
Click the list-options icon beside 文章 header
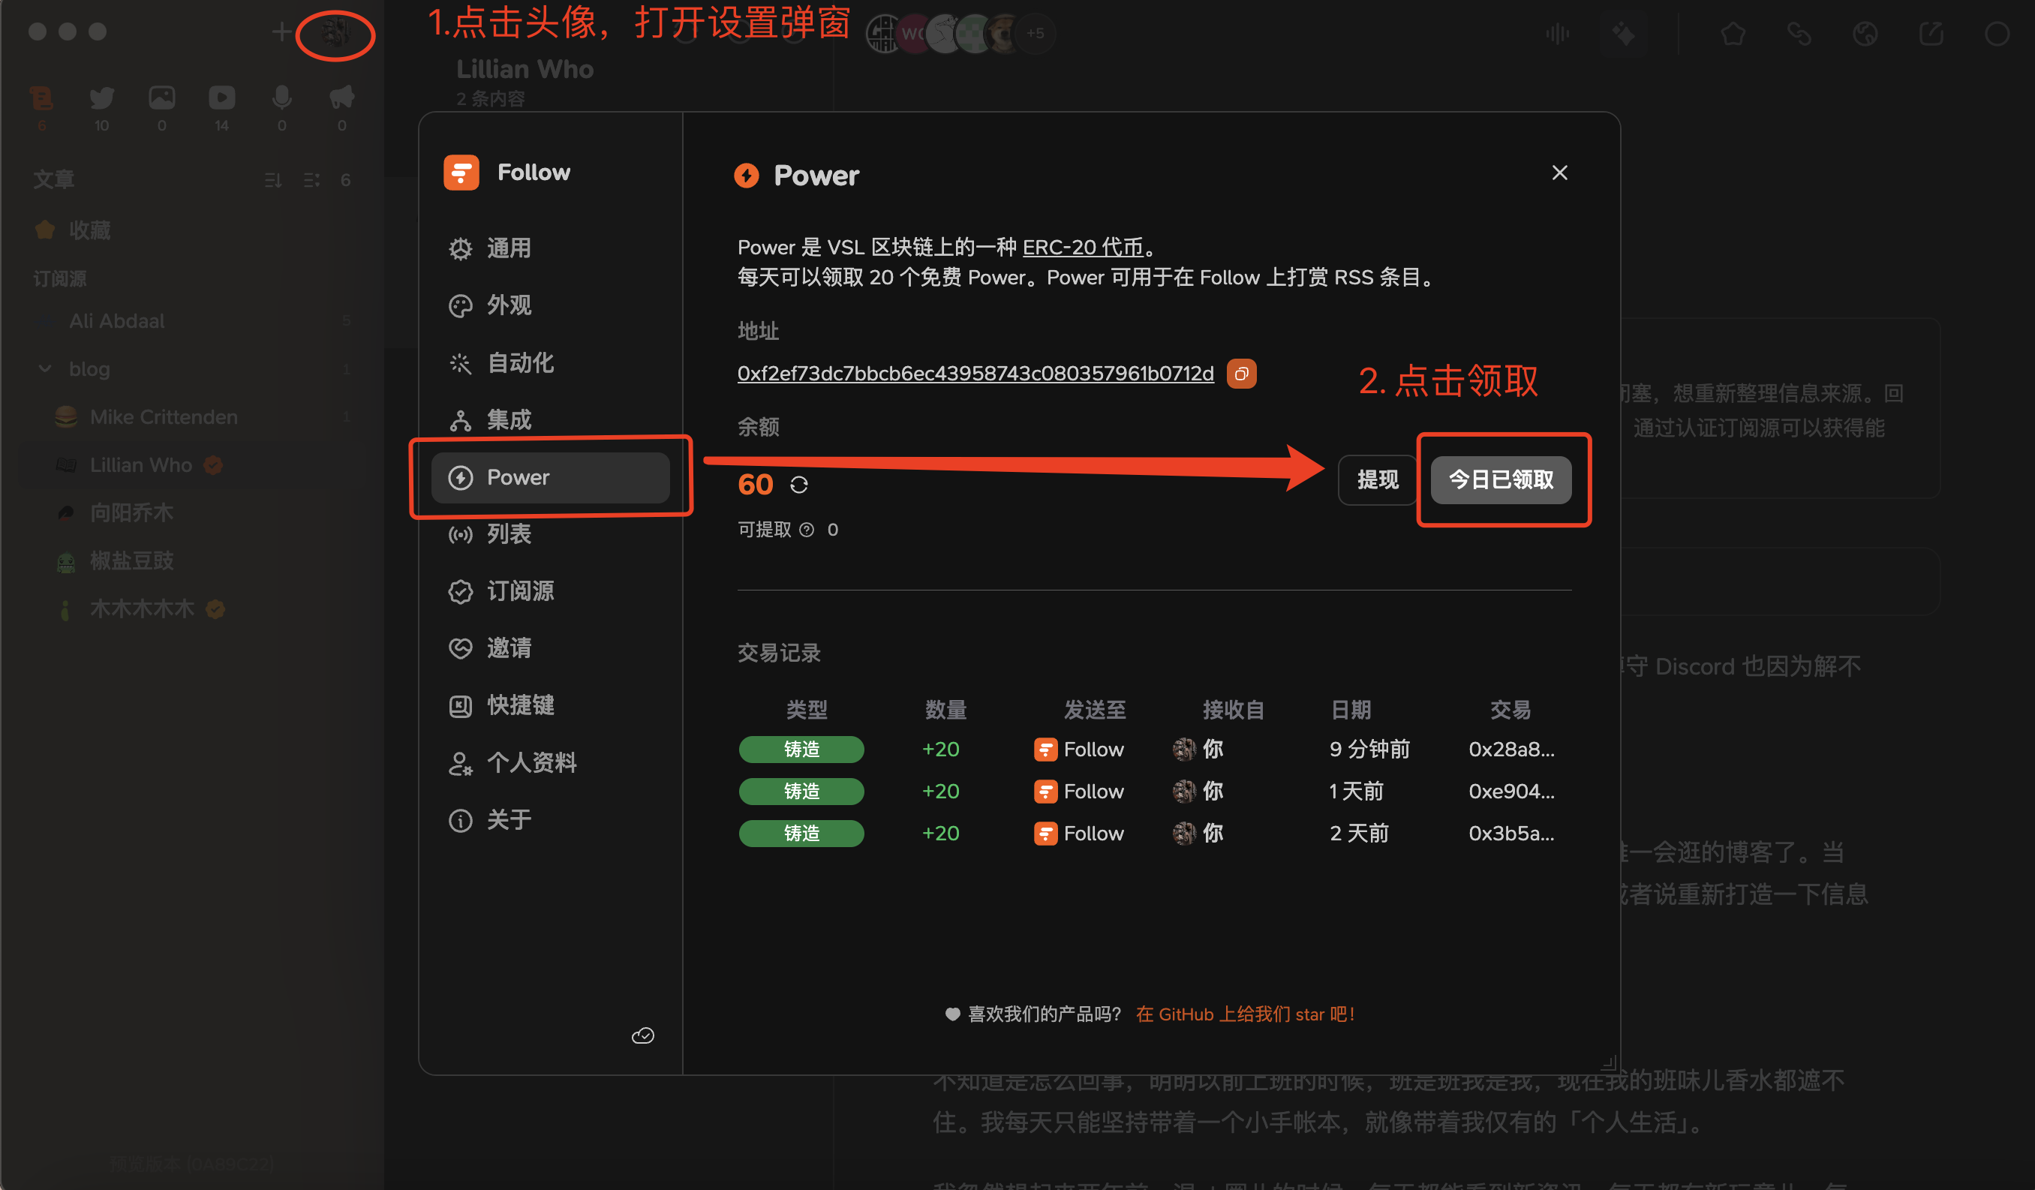click(311, 179)
